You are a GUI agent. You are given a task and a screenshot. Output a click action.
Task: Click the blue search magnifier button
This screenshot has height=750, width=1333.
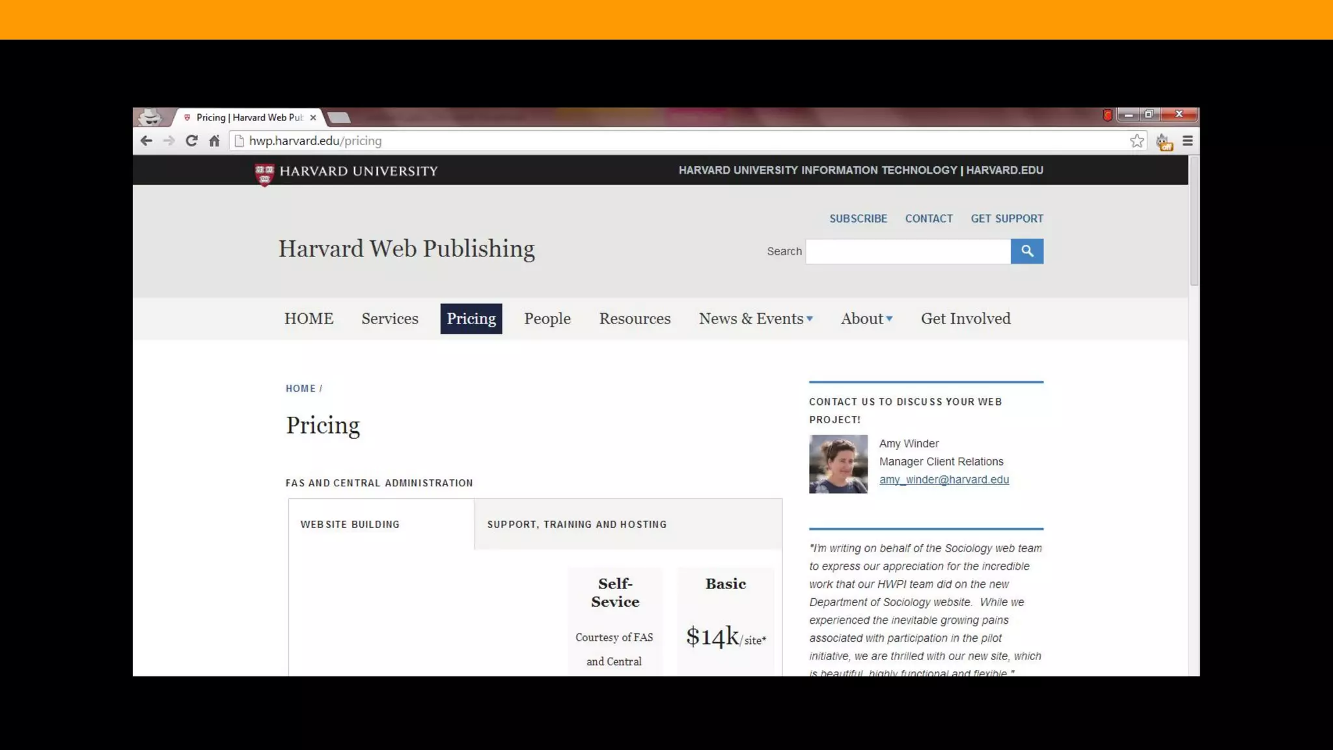point(1027,251)
